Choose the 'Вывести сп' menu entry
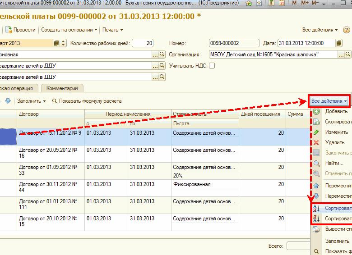Viewport: 352px width, 255px height. pos(338,229)
